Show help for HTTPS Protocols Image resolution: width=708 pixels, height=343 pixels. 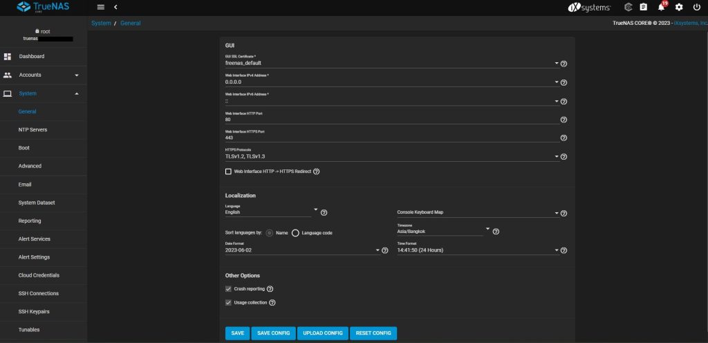click(563, 156)
